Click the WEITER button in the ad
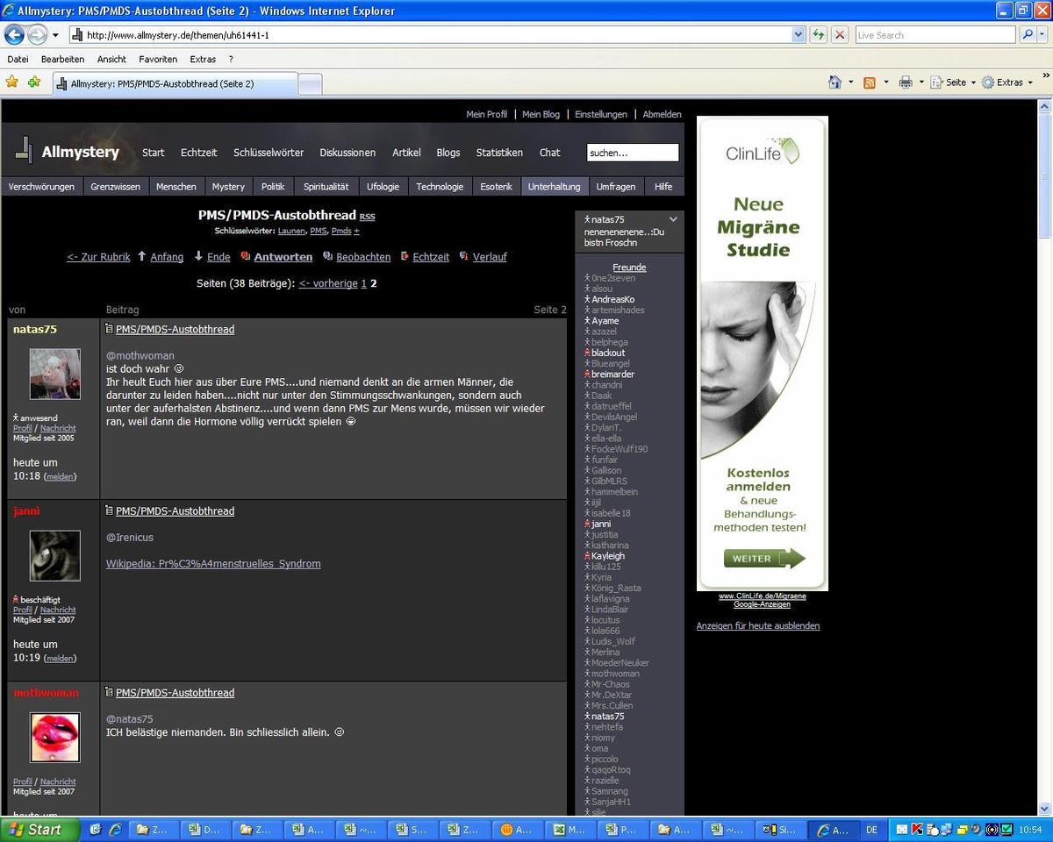Viewport: 1053px width, 842px height. coord(763,559)
